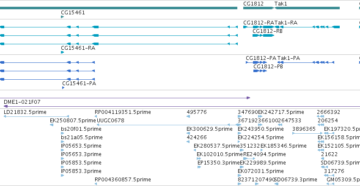The height and width of the screenshot is (186, 360).
Task: Click the EK250807.5prime arrow glyph
Action: pos(52,125)
